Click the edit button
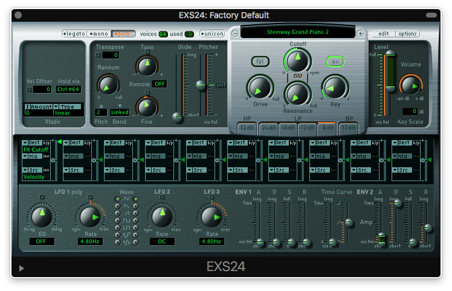The image size is (452, 291). [x=383, y=34]
